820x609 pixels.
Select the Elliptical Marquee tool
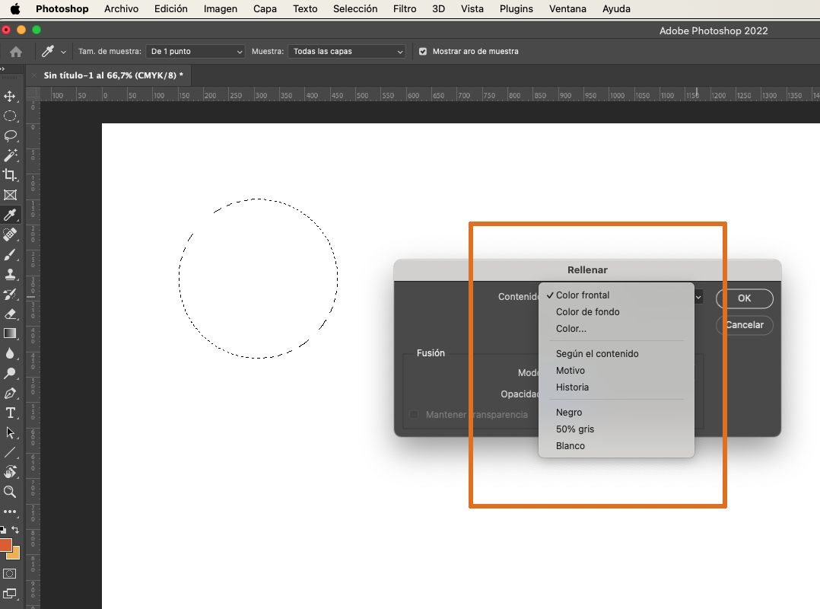pos(10,116)
